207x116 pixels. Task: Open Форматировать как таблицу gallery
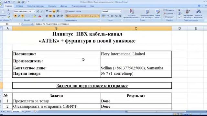click(x=147, y=14)
